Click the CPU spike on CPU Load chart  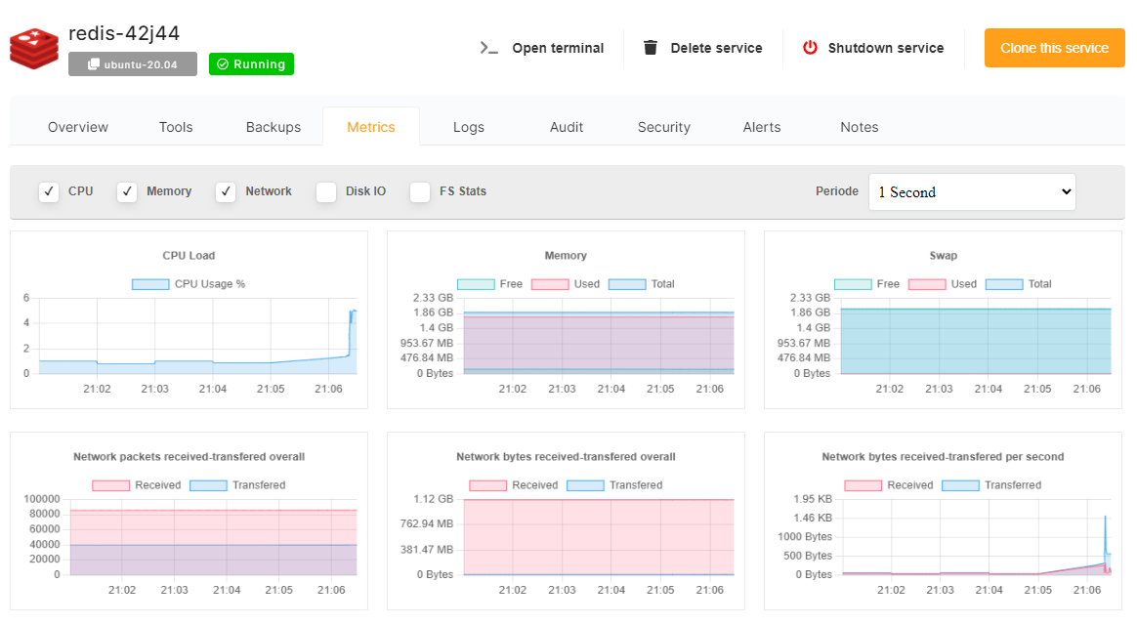[x=353, y=312]
